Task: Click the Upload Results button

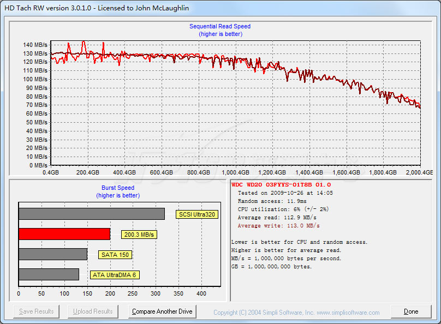Action: coord(93,311)
